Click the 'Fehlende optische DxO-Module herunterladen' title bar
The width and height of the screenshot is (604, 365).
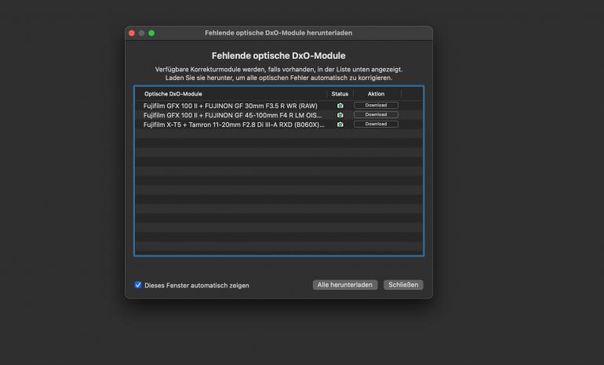278,34
